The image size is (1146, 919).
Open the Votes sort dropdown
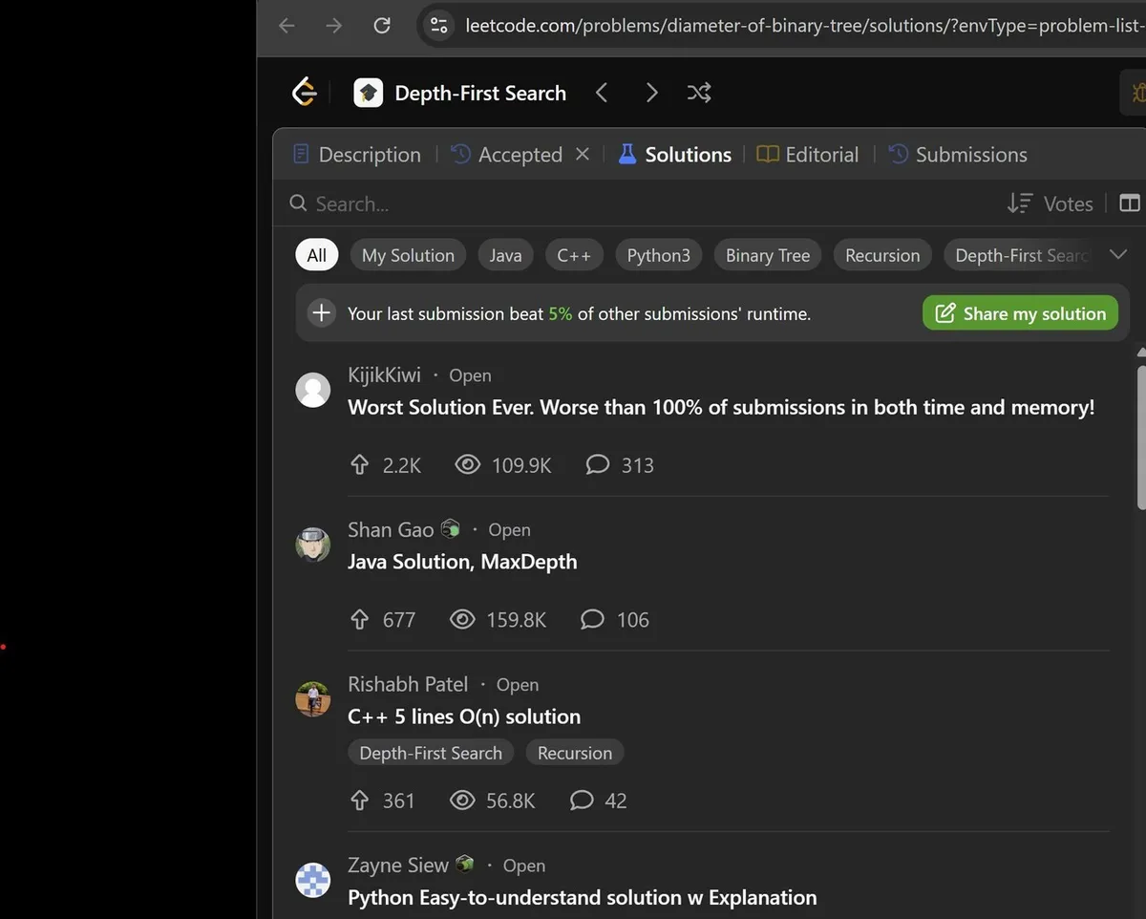point(1050,203)
